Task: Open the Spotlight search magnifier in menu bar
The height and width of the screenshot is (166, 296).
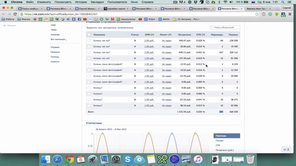Action: [x=283, y=2]
